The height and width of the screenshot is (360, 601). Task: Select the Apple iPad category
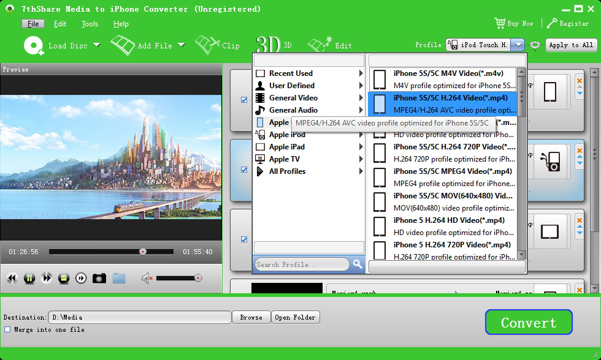click(x=309, y=146)
